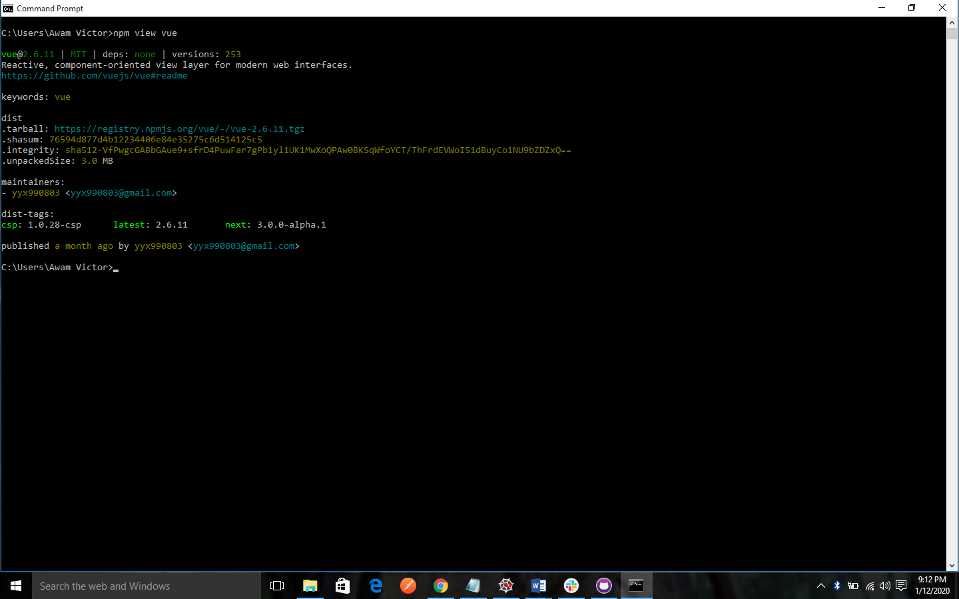
Task: Close the Command Prompt window
Action: tap(942, 8)
